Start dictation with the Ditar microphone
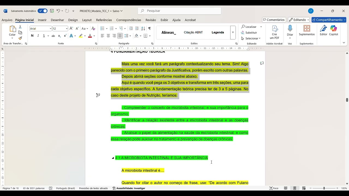 click(x=290, y=30)
